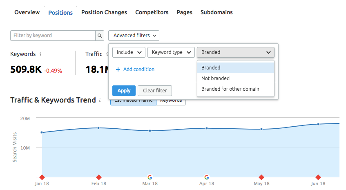The height and width of the screenshot is (190, 346).
Task: Show info for Keywords metric
Action: [x=40, y=54]
